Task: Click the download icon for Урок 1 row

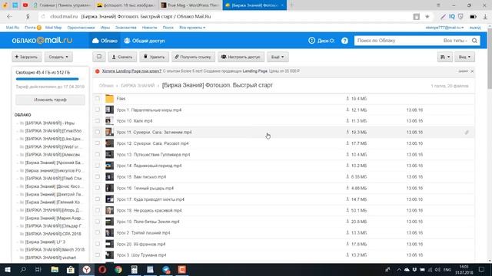Action: click(x=347, y=110)
